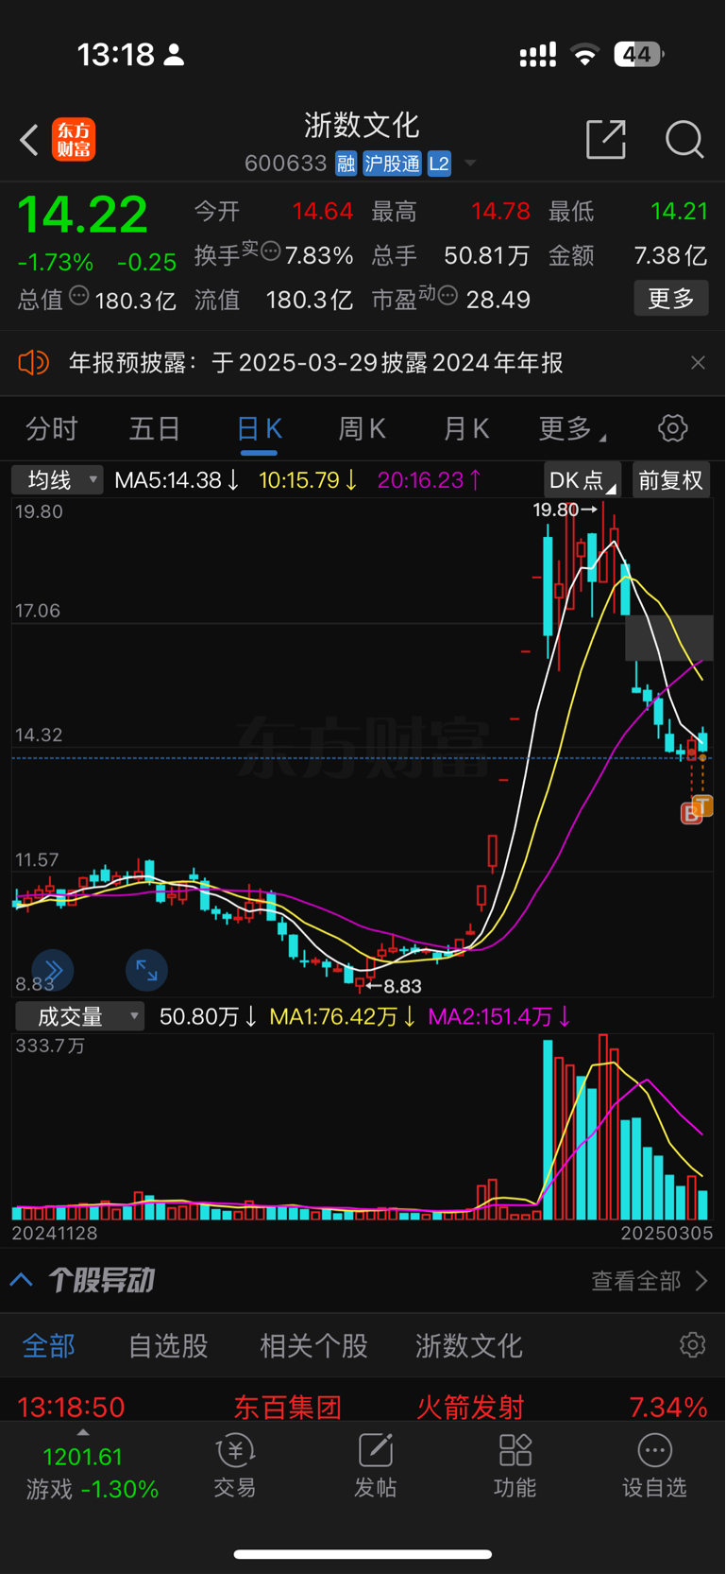Screen dimensions: 726x1574
Task: Open the search magnifier icon
Action: tap(684, 140)
